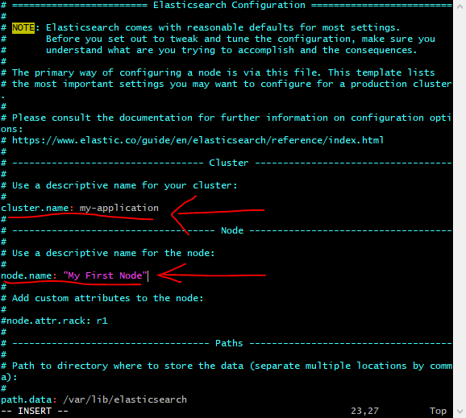Viewport: 466px width, 418px height.
Task: Click the "My First Node" value
Action: point(105,275)
